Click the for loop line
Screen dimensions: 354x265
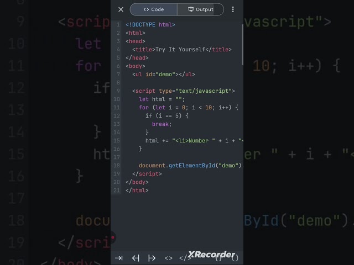189,108
